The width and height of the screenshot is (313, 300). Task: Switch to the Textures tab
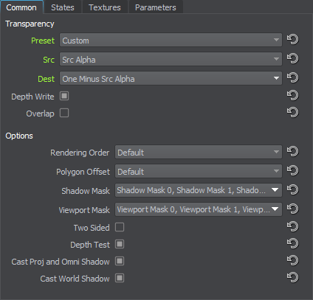pyautogui.click(x=105, y=7)
